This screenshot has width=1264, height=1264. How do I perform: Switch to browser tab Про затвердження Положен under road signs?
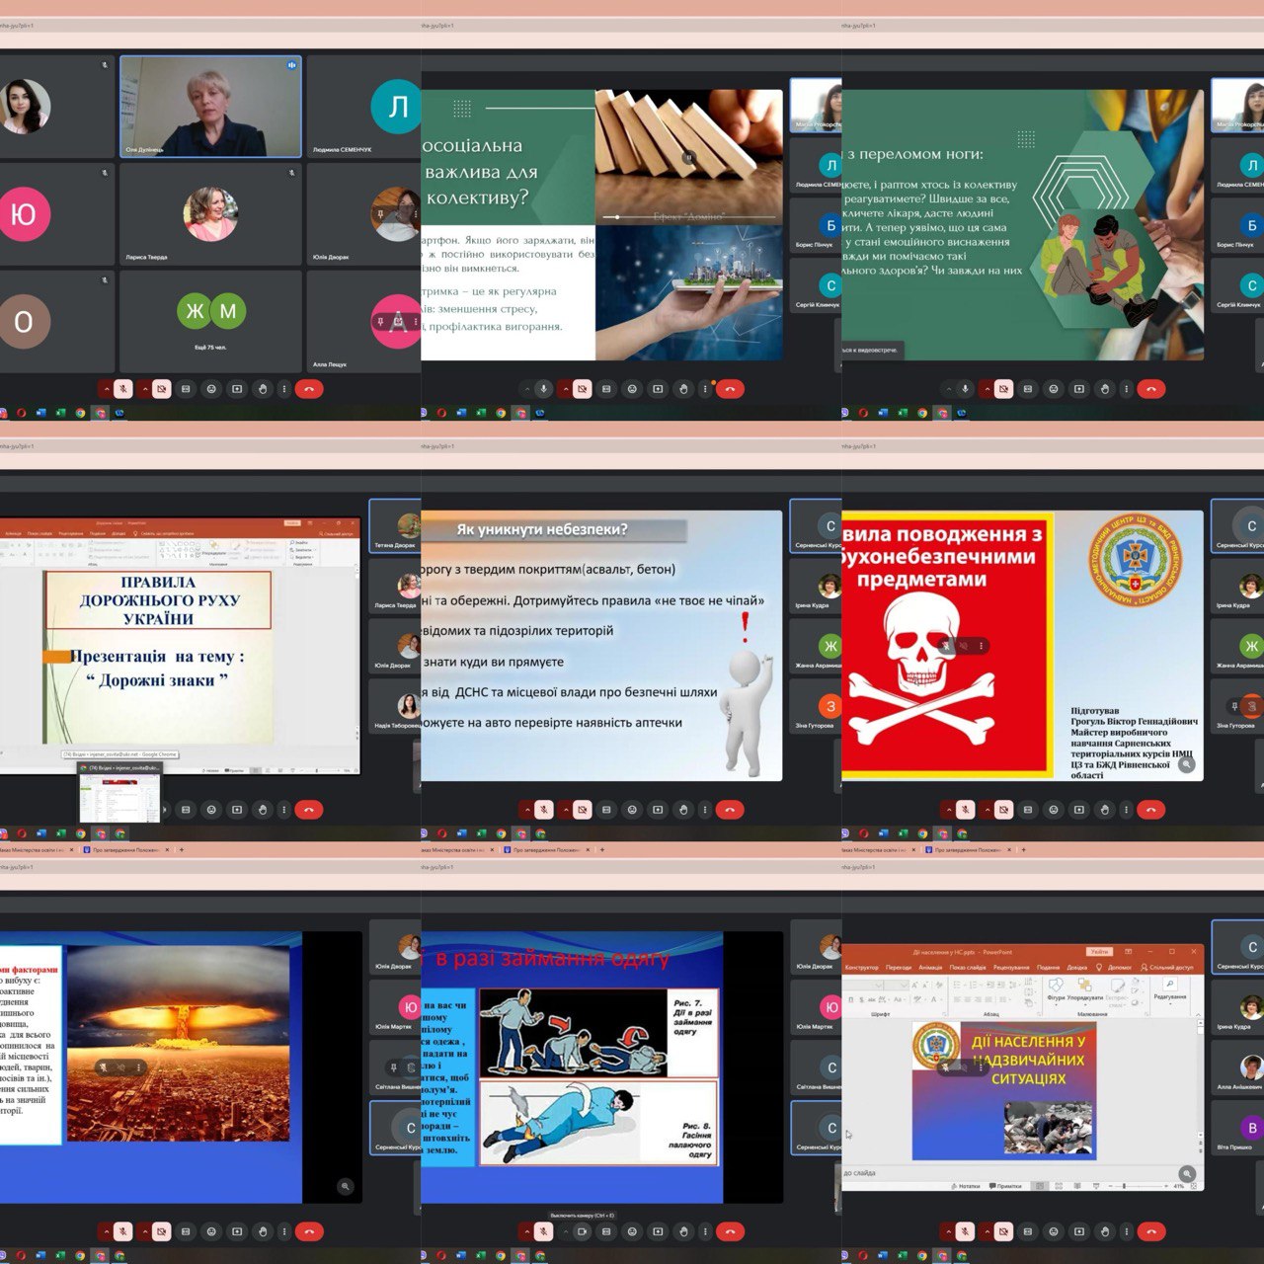pyautogui.click(x=127, y=849)
